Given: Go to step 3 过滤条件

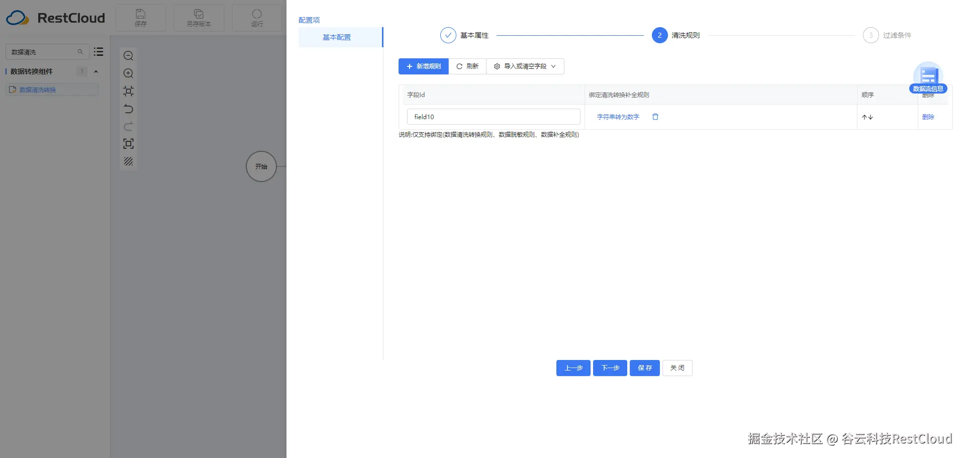Looking at the screenshot, I should [x=887, y=35].
